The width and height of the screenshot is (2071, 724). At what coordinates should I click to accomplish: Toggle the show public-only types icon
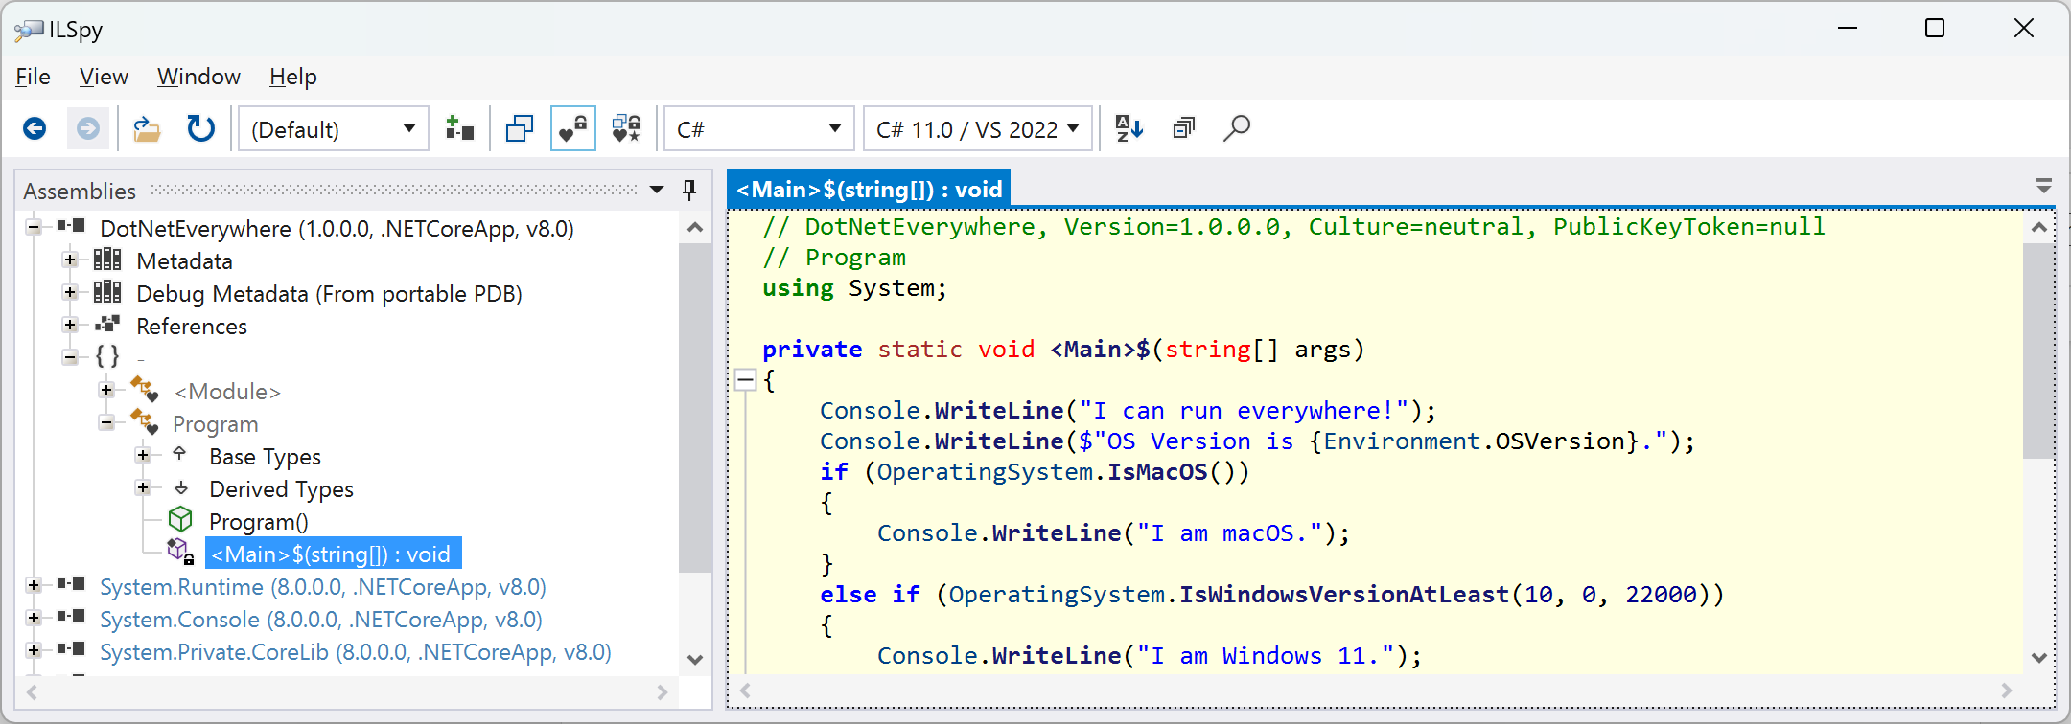pos(520,128)
